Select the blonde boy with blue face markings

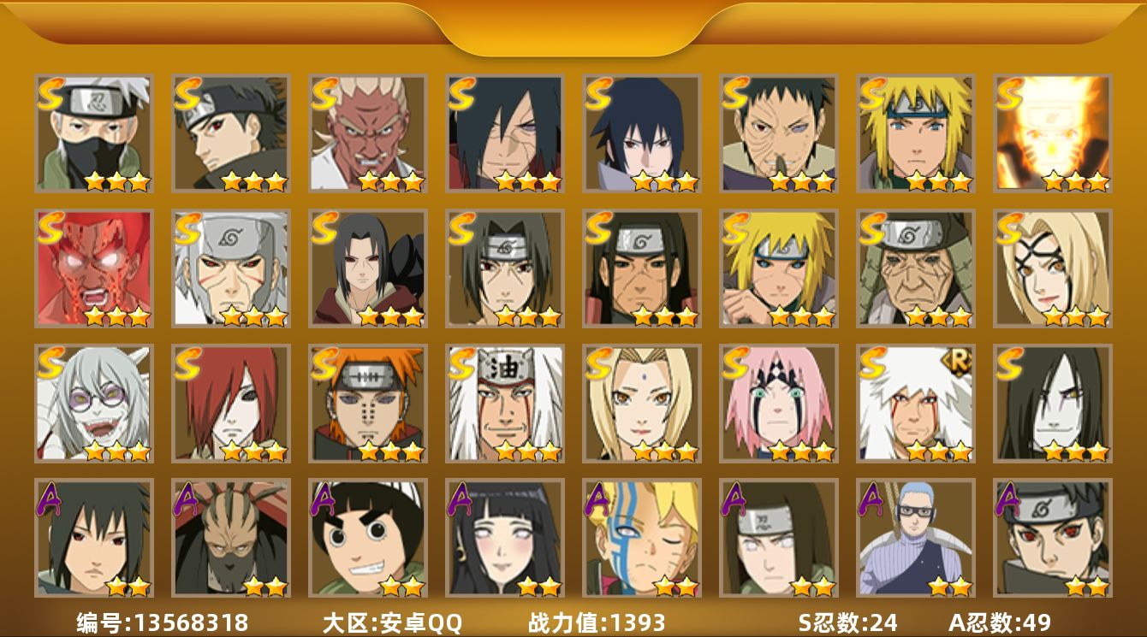pos(642,538)
